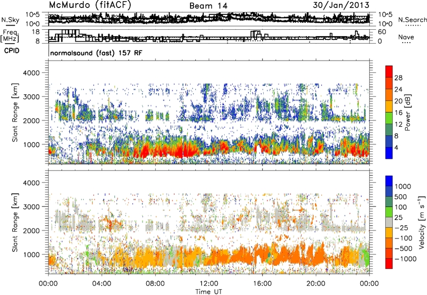Click the McMurdo (fitACF) title text
Screen dimensions: 427x295
click(x=90, y=5)
